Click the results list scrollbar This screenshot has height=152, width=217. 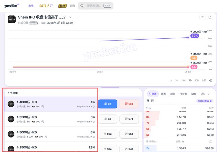click(143, 130)
